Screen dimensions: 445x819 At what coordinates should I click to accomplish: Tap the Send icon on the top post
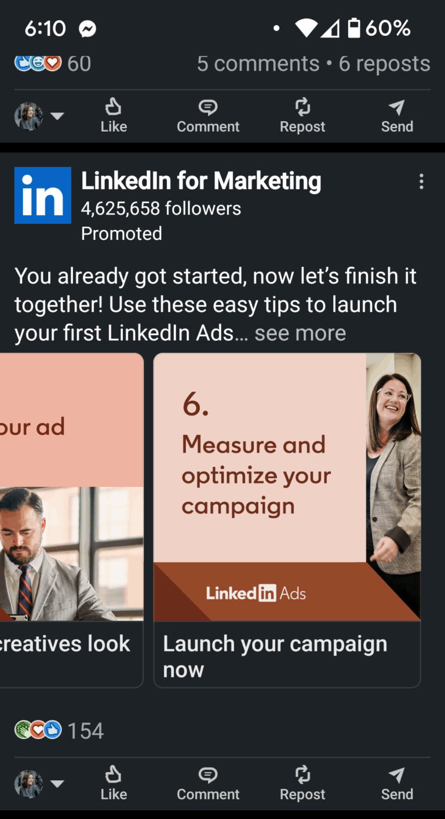(397, 115)
